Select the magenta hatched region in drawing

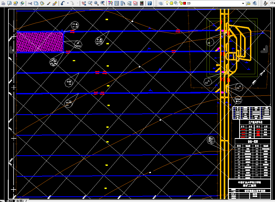pyautogui.click(x=40, y=42)
